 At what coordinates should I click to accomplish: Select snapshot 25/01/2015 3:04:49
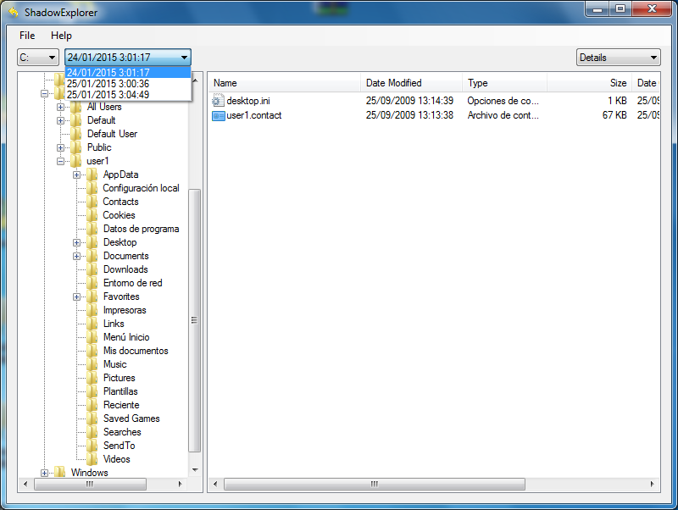(x=128, y=94)
